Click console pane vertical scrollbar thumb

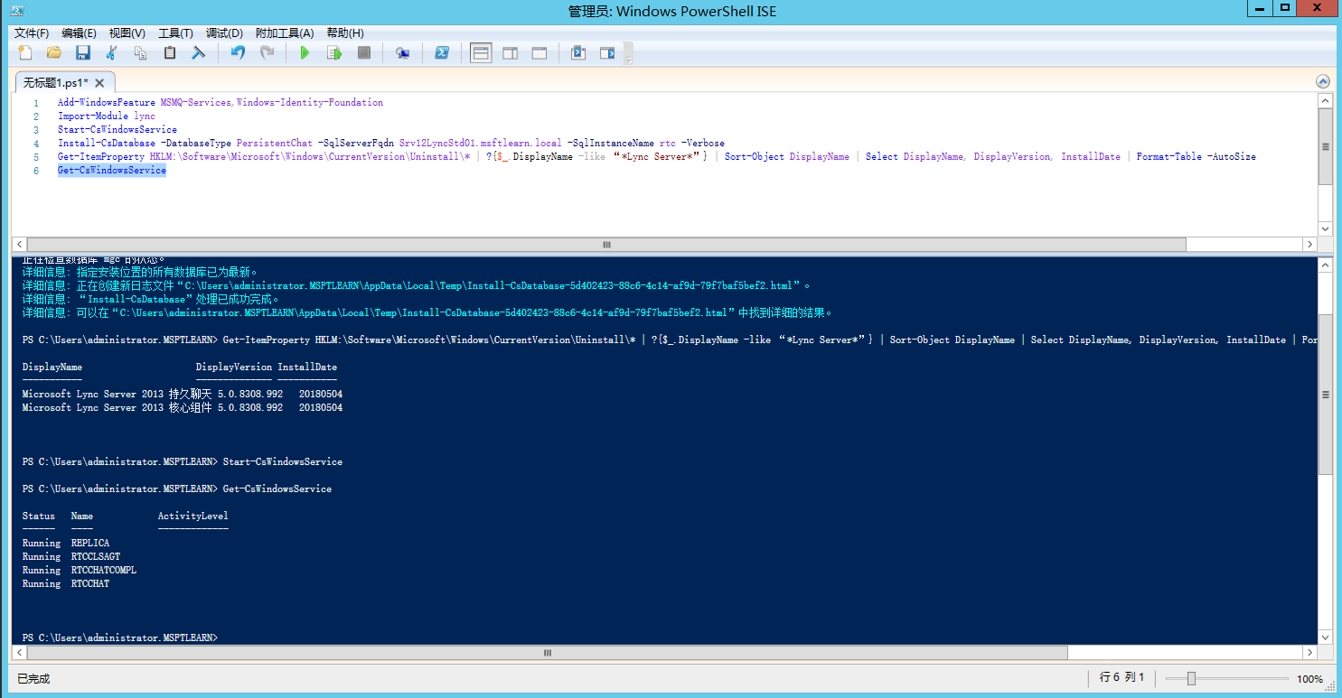[1325, 394]
